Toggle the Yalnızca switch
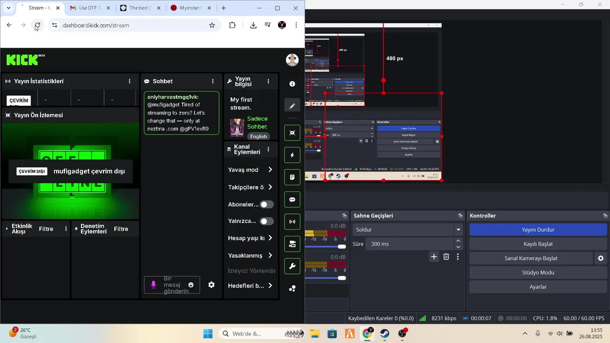 (x=267, y=221)
